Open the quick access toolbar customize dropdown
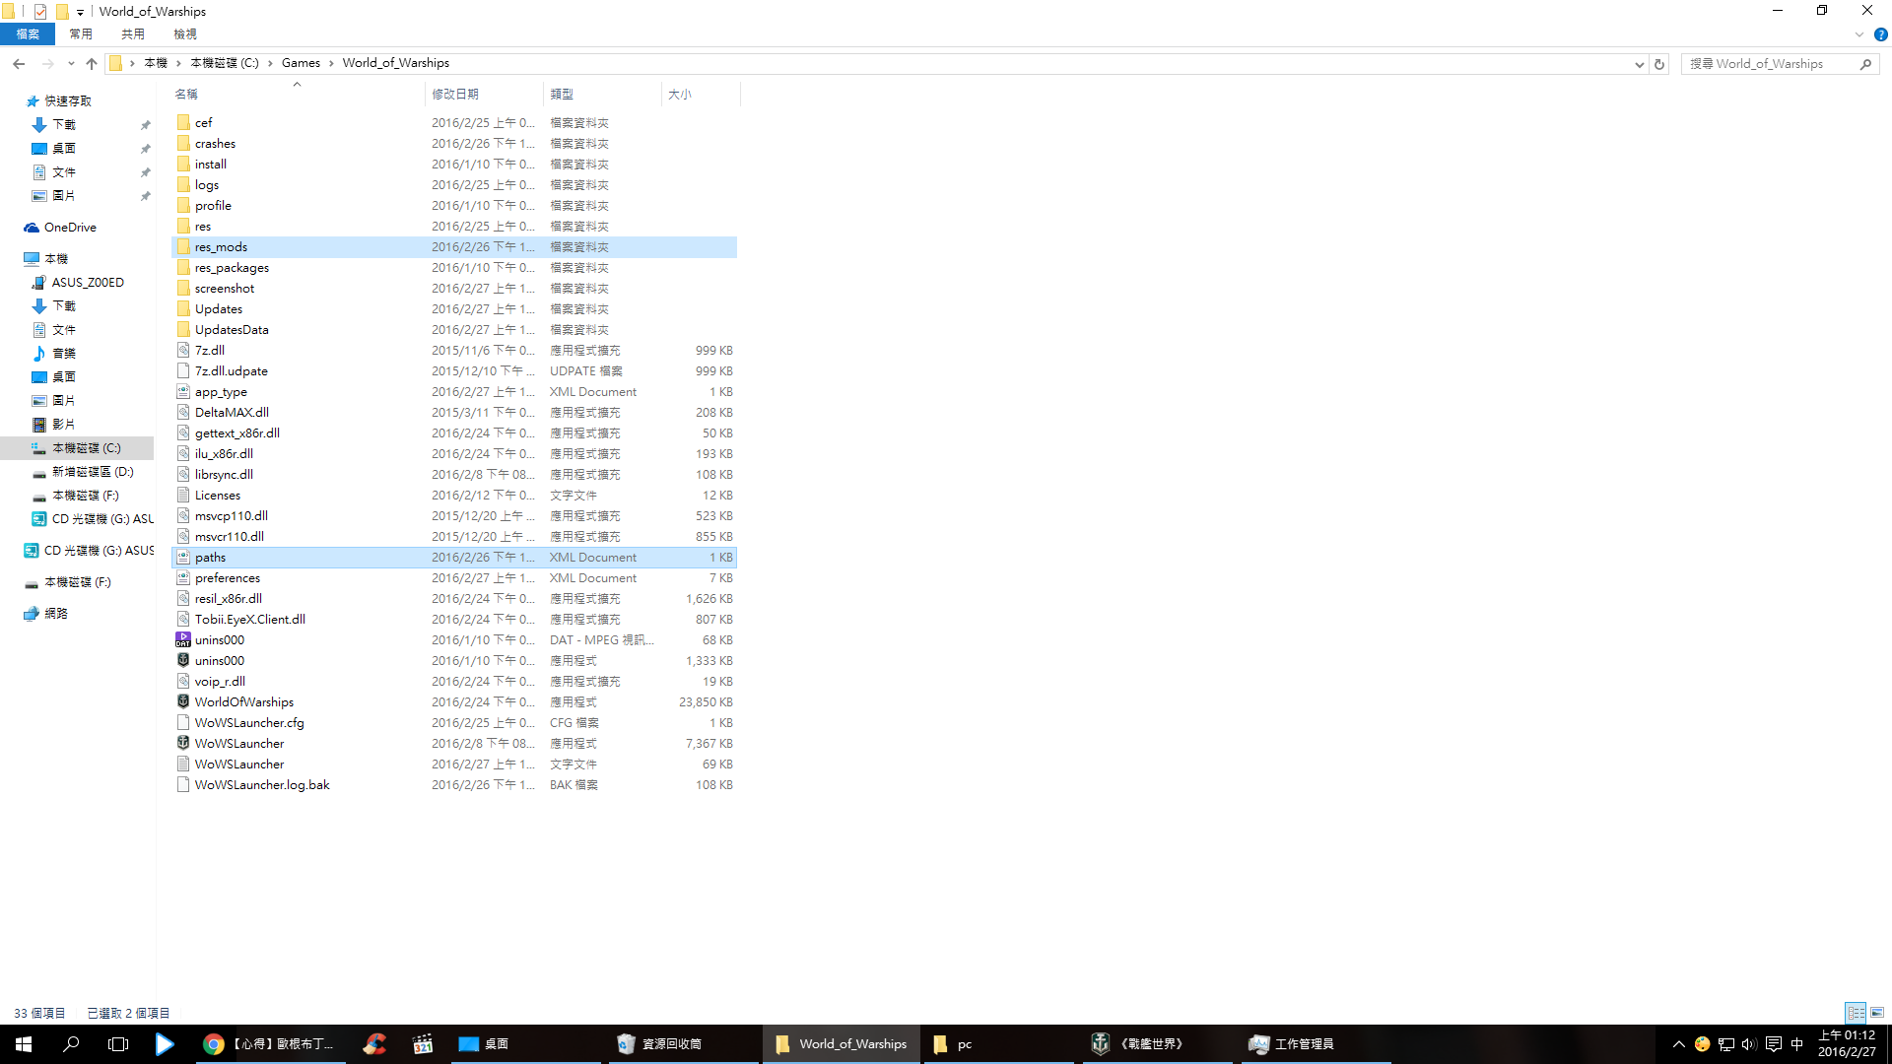 [80, 12]
